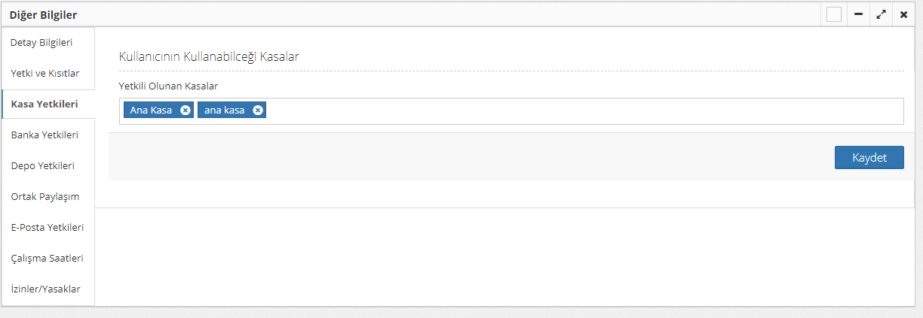Click the white color box in panel header
Screen dimensions: 923x318
pos(834,14)
